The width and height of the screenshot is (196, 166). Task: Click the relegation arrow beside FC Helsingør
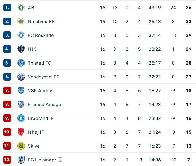60,160
